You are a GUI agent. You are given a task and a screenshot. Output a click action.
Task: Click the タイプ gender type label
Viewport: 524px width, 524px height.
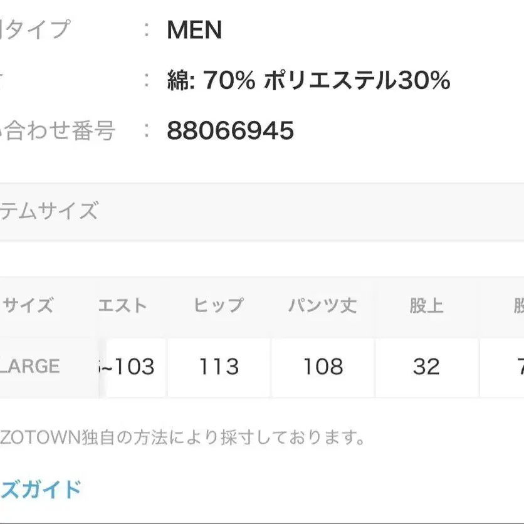pos(36,29)
